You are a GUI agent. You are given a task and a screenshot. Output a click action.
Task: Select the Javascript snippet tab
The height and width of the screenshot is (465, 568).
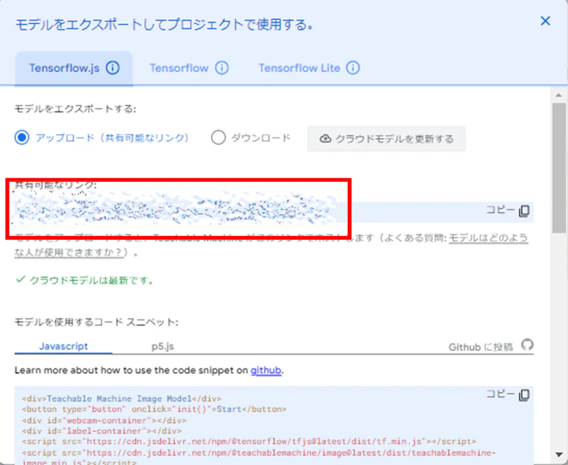click(x=63, y=346)
